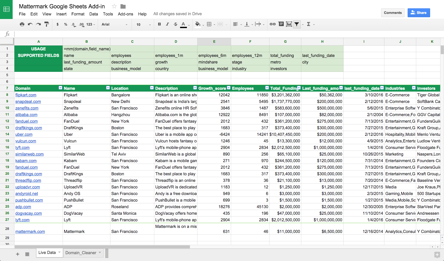
Task: Open the Add-ons menu
Action: (x=126, y=14)
